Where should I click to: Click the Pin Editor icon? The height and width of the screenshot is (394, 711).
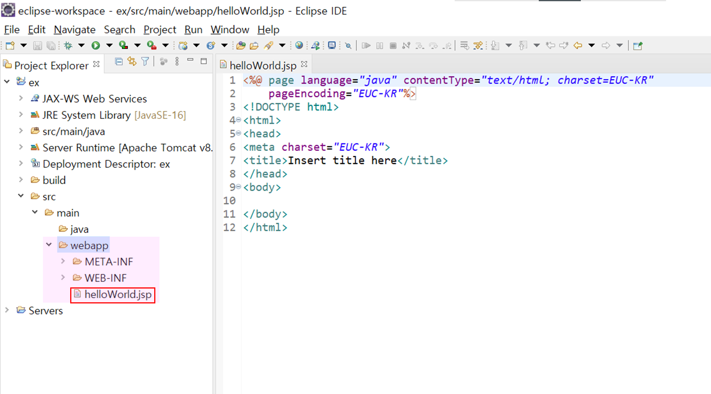click(638, 45)
